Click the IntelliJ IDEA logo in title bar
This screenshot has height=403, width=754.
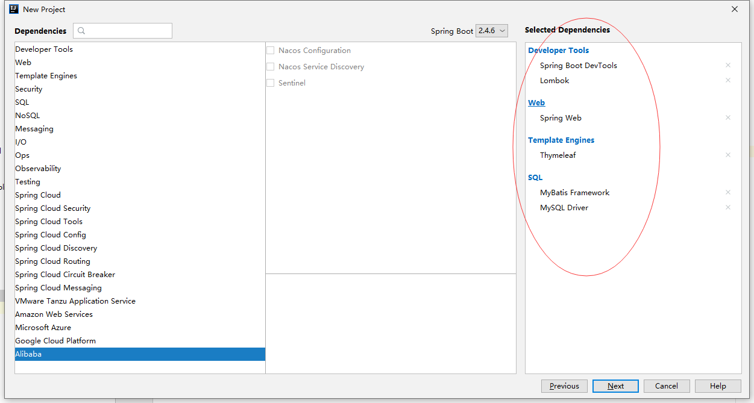[x=13, y=9]
